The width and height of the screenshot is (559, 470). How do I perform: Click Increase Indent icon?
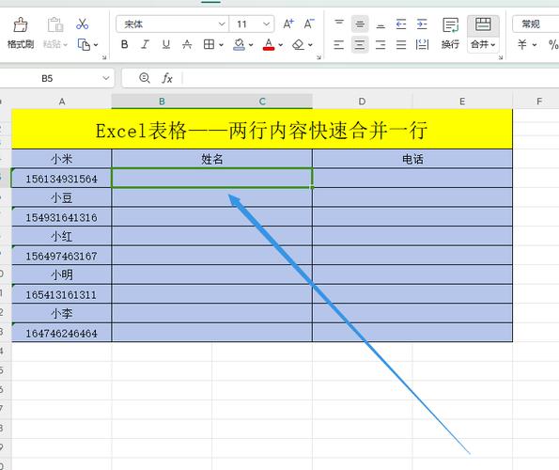pyautogui.click(x=422, y=23)
